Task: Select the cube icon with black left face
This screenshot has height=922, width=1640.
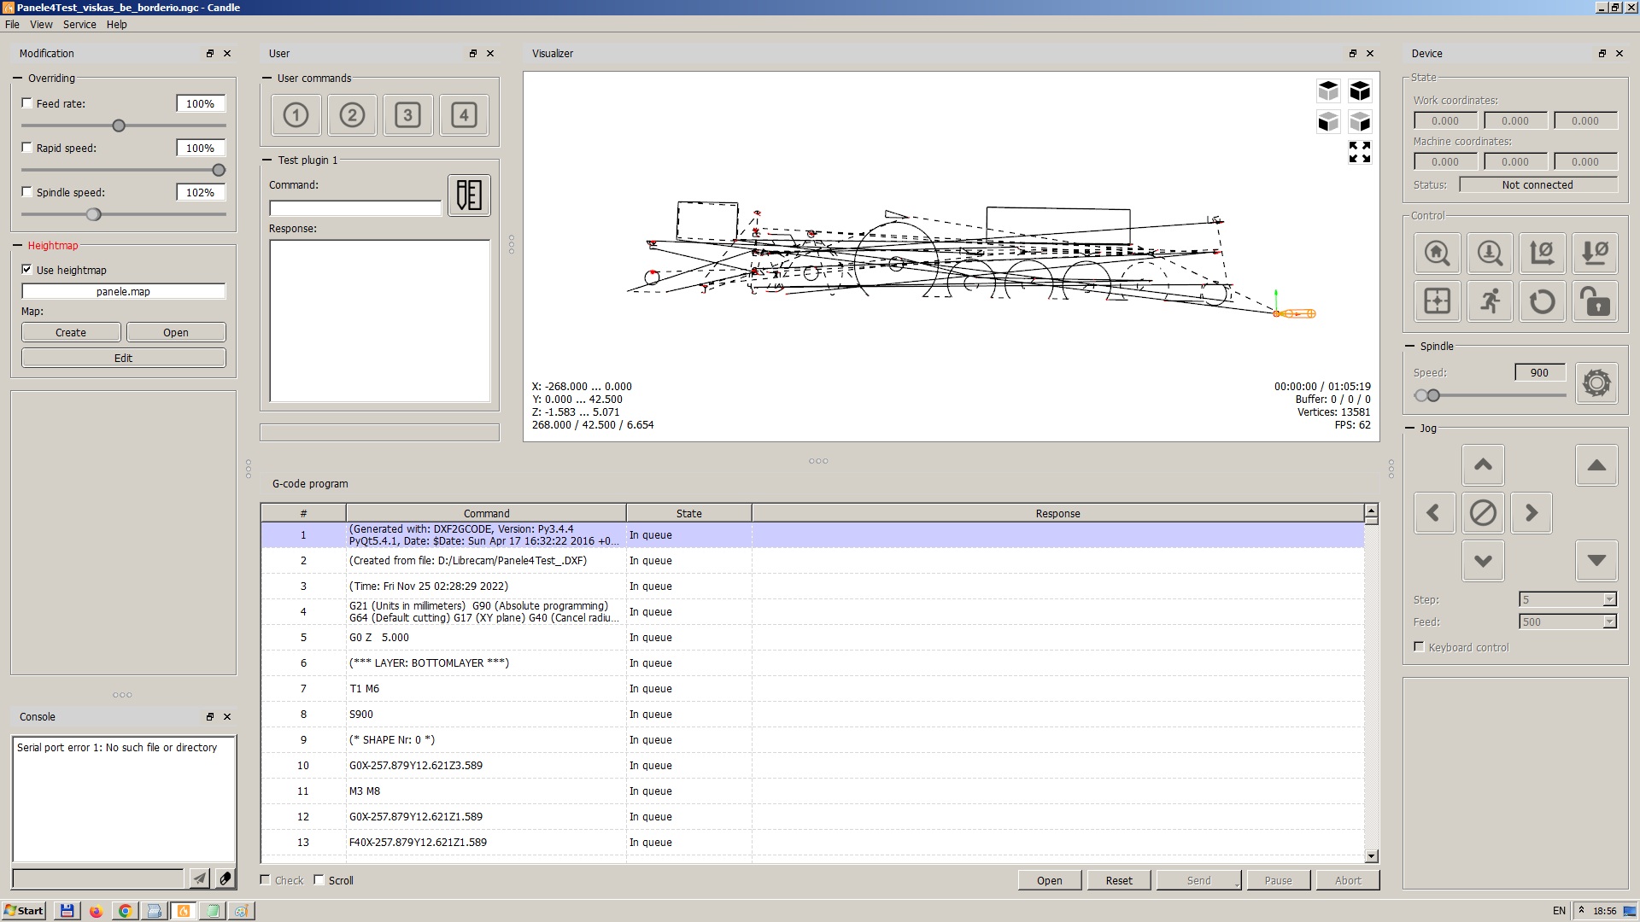Action: point(1328,122)
